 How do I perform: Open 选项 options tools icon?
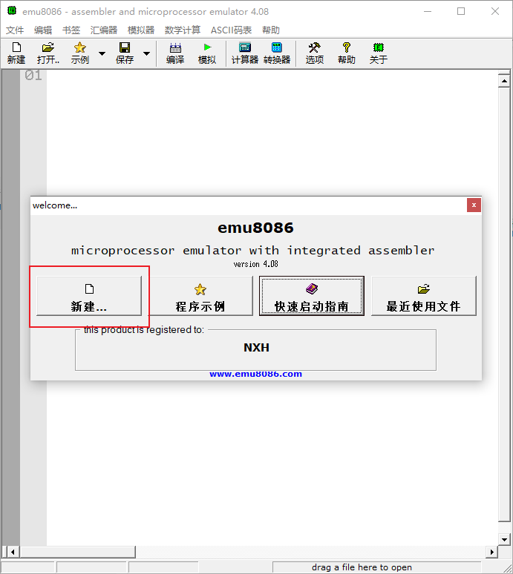pos(314,53)
